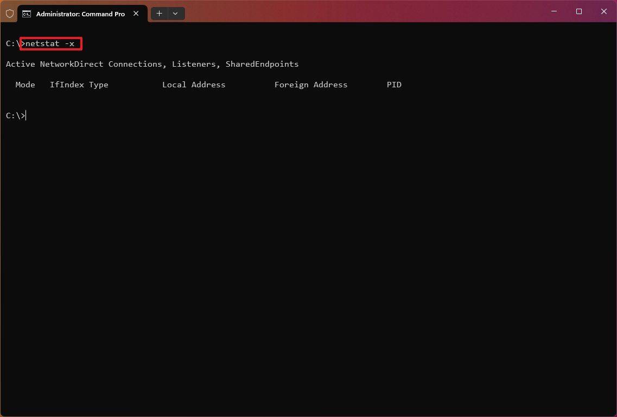This screenshot has width=617, height=417.
Task: Click the C:\> prompt input line
Action: click(x=16, y=115)
